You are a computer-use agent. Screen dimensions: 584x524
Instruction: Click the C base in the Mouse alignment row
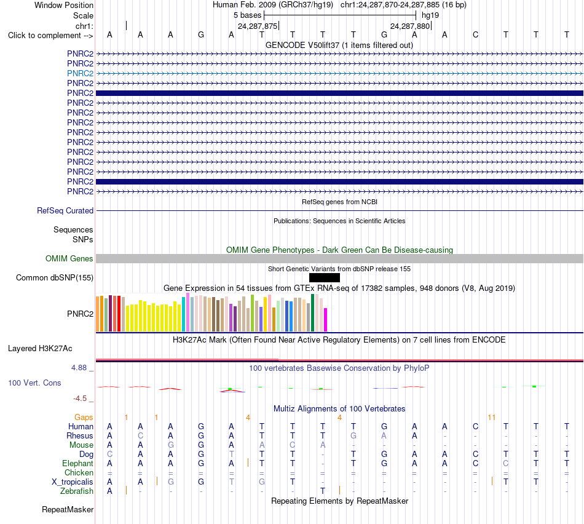pyautogui.click(x=293, y=445)
